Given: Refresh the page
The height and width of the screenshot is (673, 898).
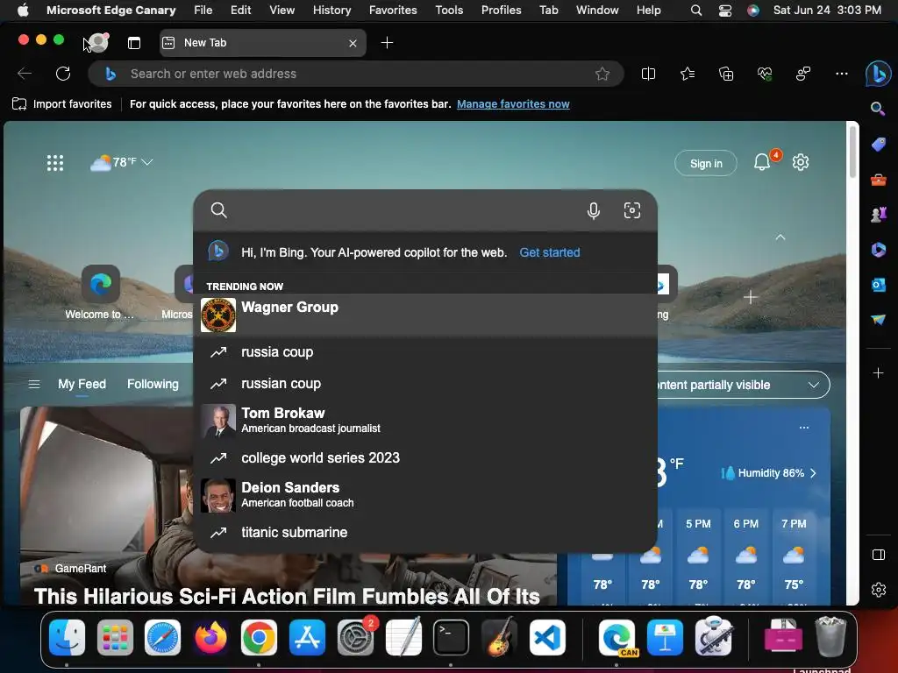Looking at the screenshot, I should pos(63,74).
